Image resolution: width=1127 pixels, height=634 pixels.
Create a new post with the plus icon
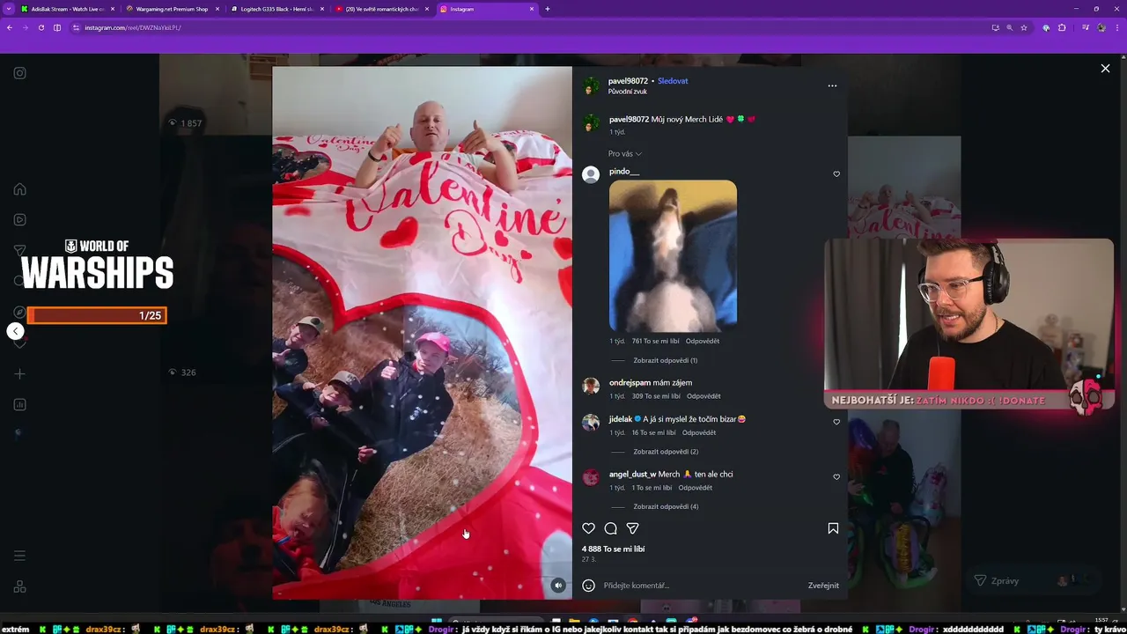(19, 374)
